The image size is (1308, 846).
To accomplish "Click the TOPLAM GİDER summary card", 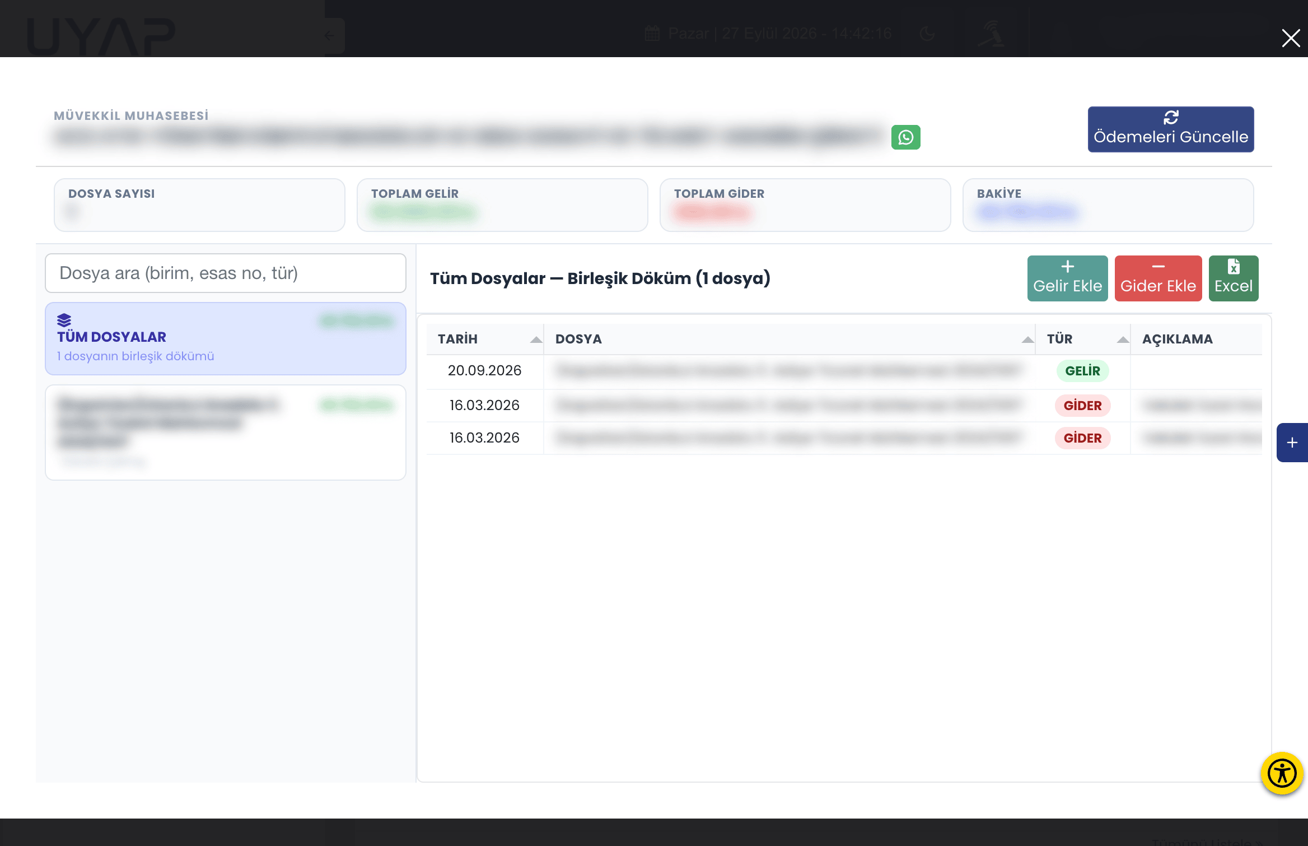I will pyautogui.click(x=805, y=205).
